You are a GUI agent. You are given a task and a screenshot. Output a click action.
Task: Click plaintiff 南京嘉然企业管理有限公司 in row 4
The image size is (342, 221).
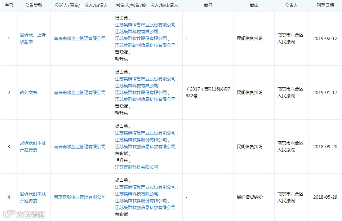pyautogui.click(x=80, y=197)
